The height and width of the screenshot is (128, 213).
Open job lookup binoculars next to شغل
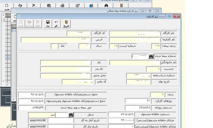71,115
